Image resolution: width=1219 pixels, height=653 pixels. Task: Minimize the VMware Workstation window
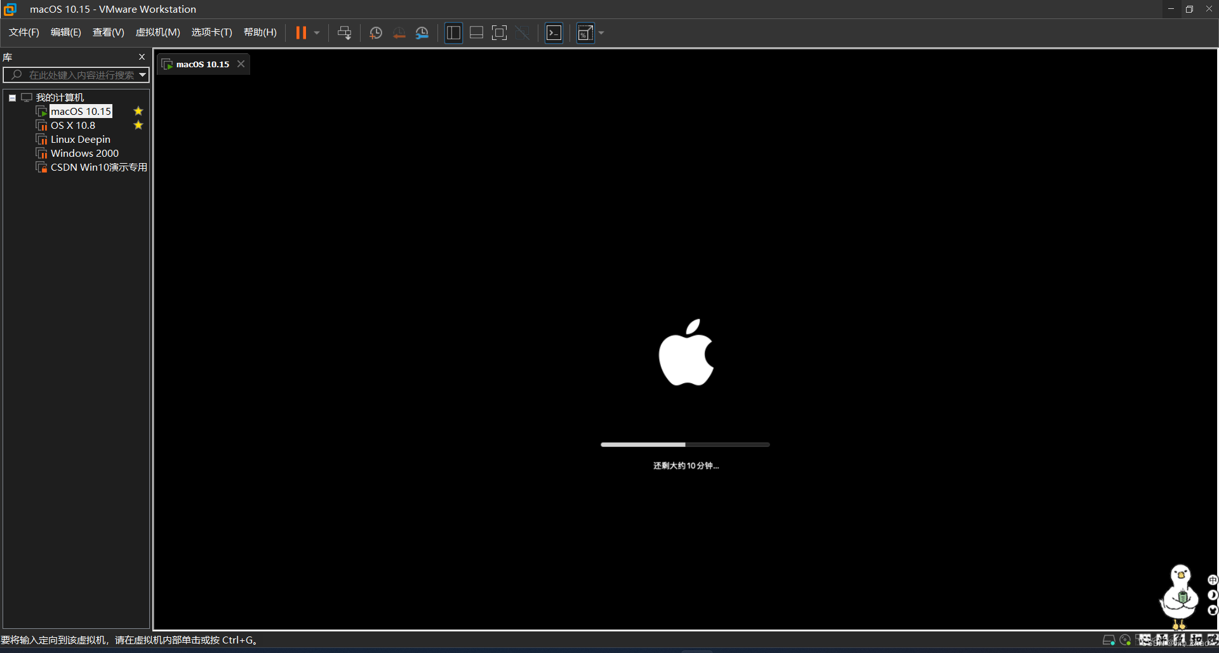(1171, 9)
